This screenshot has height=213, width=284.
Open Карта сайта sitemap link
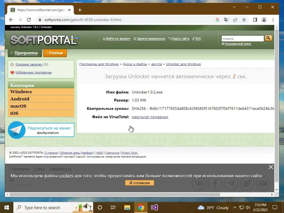(181, 39)
